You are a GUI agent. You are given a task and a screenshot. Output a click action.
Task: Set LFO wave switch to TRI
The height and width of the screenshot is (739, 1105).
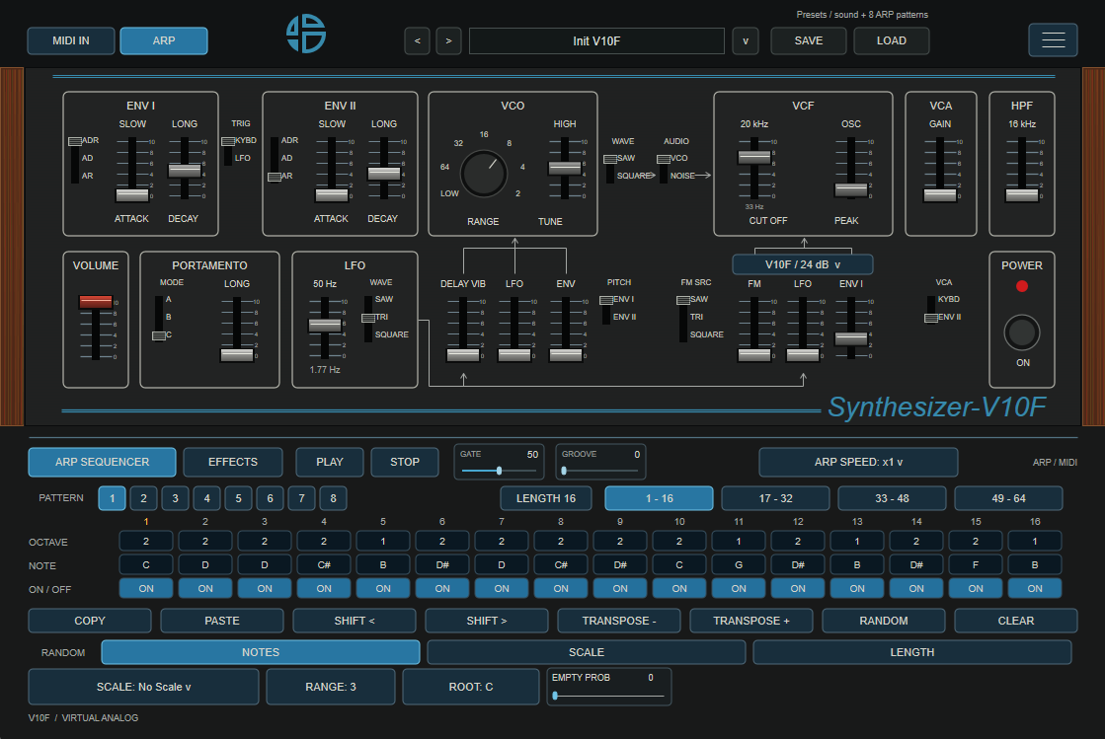pyautogui.click(x=381, y=318)
